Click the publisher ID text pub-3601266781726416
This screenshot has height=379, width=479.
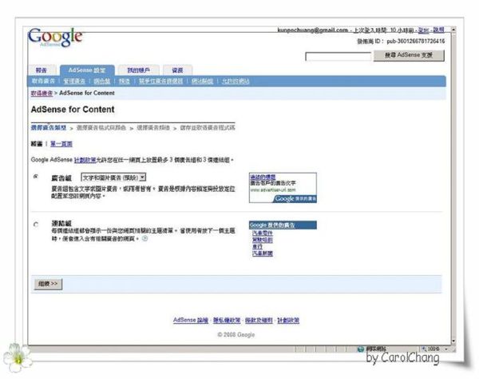(416, 41)
